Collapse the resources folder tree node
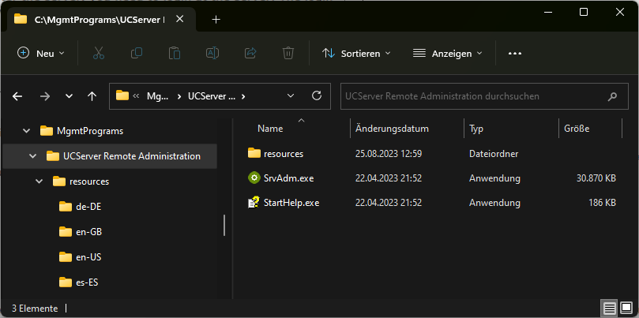 coord(39,181)
